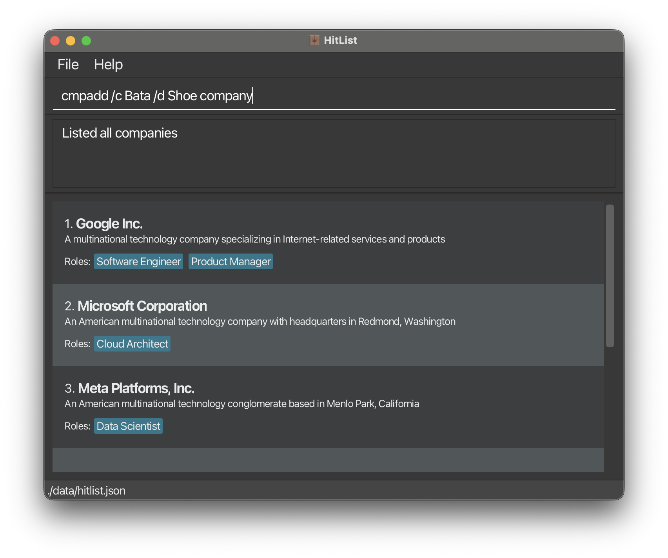Screen dimensions: 668x558
Task: Click the Product Manager role tag
Action: (231, 262)
